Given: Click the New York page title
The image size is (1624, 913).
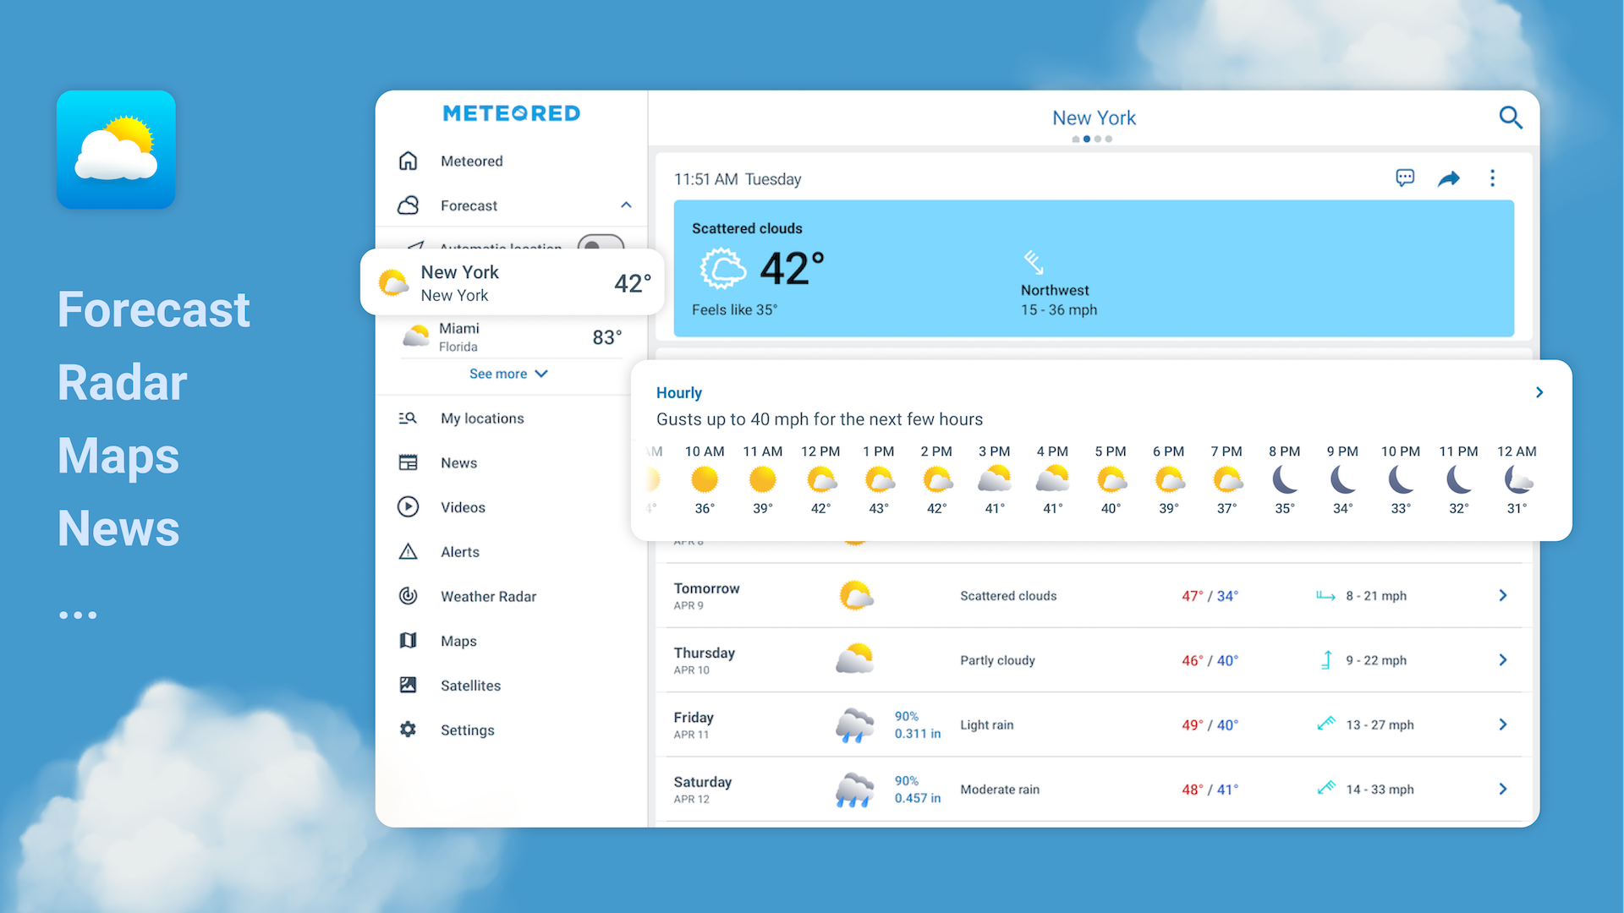Looking at the screenshot, I should point(1094,118).
